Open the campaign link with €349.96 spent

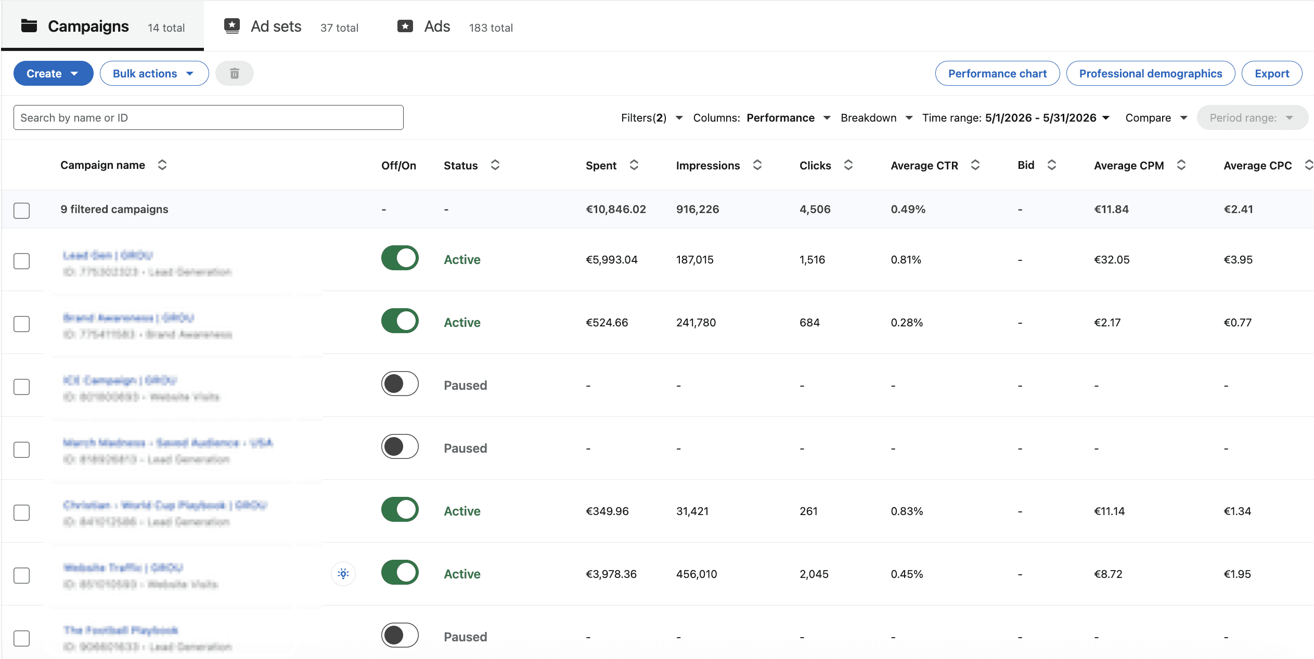pyautogui.click(x=165, y=505)
